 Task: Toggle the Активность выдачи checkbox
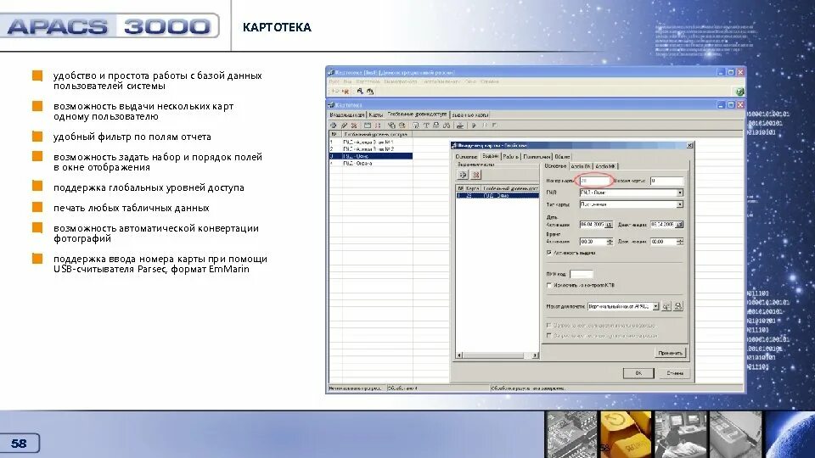[549, 253]
